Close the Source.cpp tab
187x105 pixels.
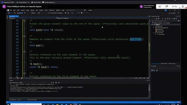coord(18,16)
